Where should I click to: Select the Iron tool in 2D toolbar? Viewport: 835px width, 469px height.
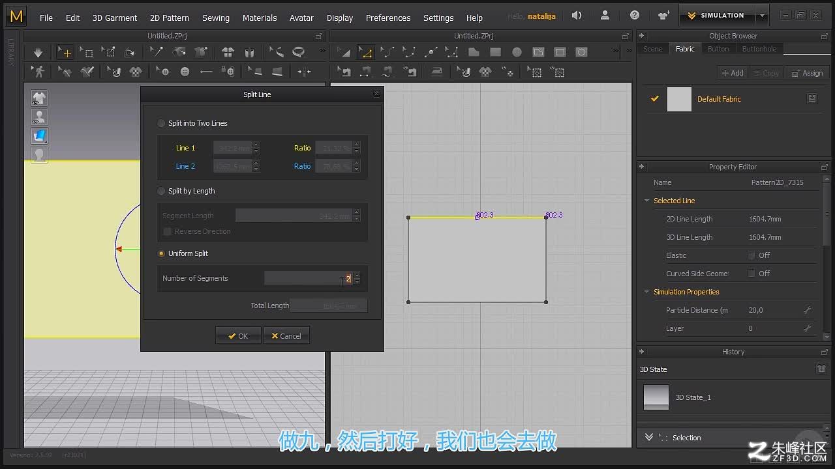pyautogui.click(x=437, y=72)
